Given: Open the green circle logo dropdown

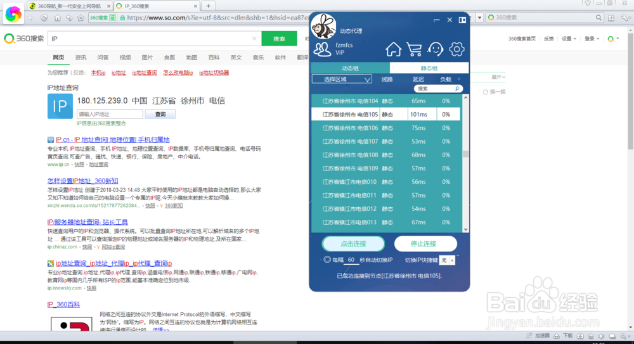Looking at the screenshot, I should click(613, 39).
